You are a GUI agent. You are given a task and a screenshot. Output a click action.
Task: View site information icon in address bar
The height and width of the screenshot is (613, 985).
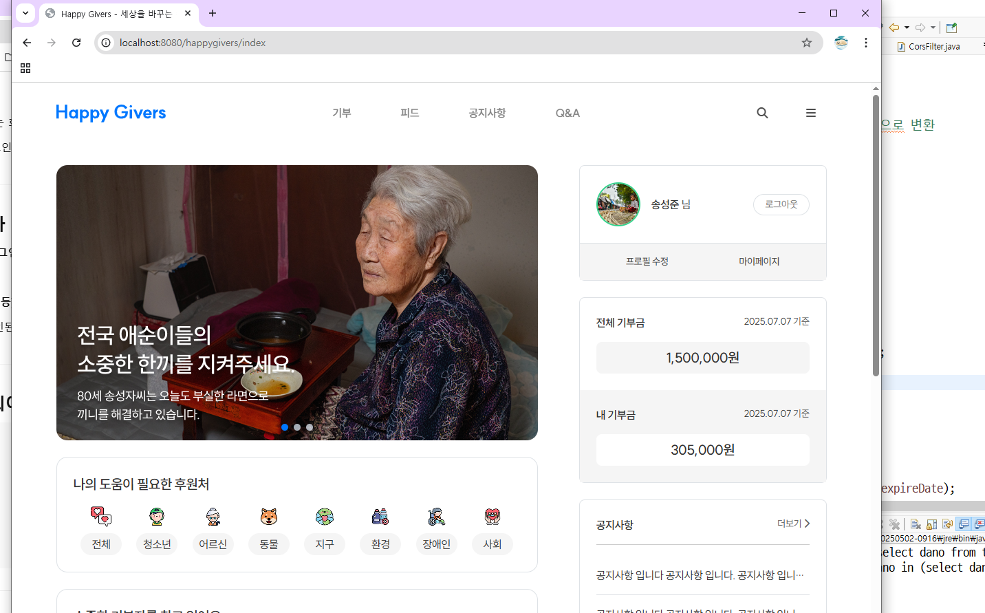pyautogui.click(x=106, y=43)
